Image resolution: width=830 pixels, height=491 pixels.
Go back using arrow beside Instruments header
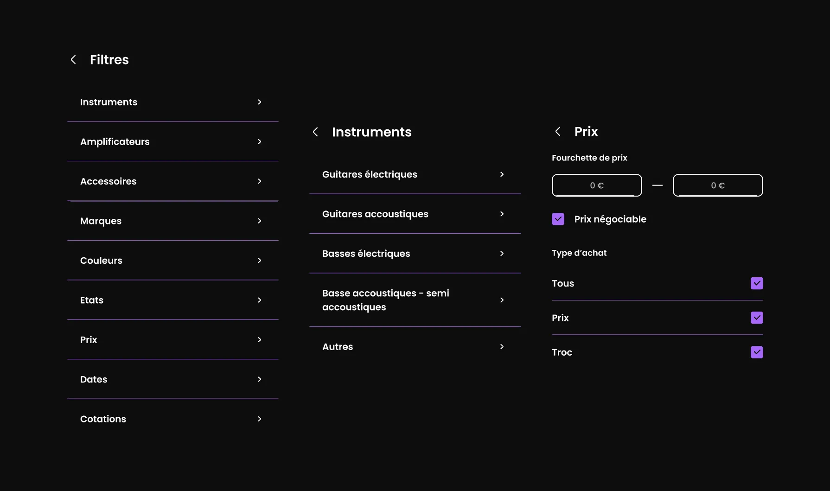pos(315,132)
